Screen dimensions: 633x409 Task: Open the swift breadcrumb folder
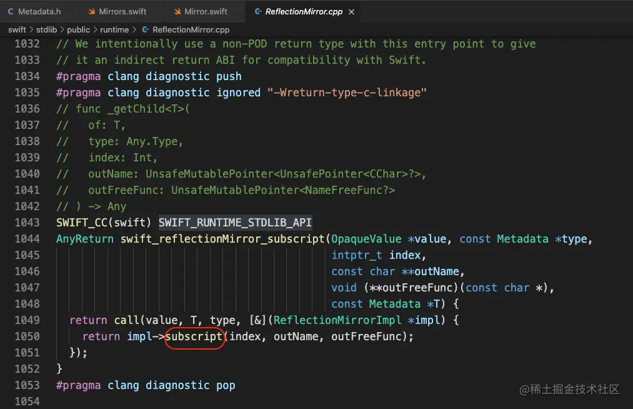[x=17, y=29]
